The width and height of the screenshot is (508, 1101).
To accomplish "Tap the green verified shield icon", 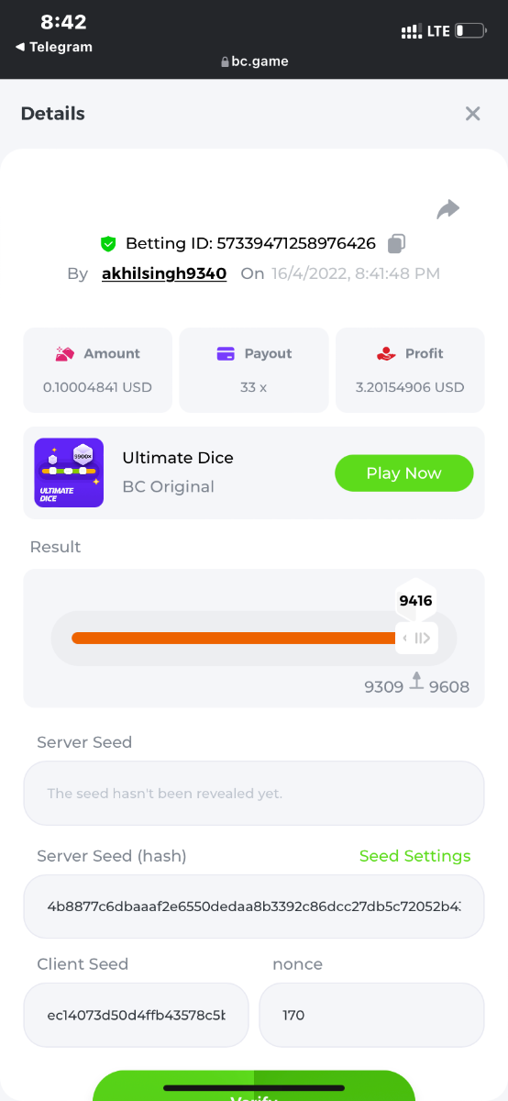I will (x=108, y=243).
